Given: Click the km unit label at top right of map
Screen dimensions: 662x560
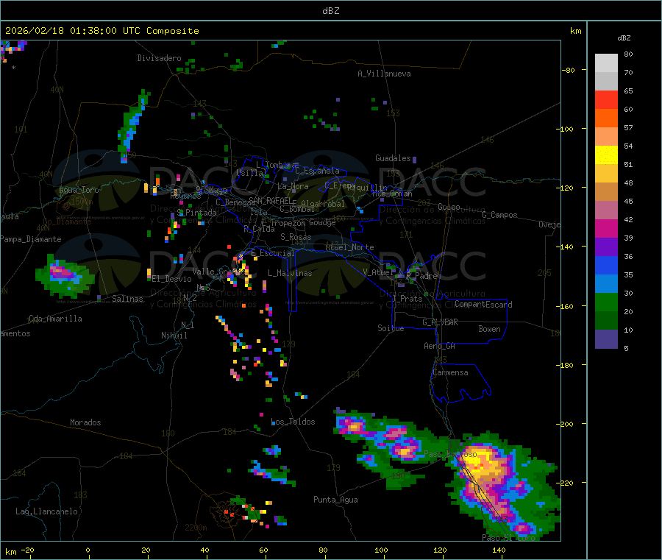Looking at the screenshot, I should click(x=576, y=31).
